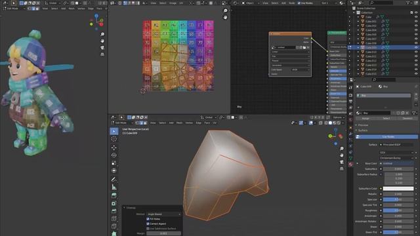Open outliner filter funnel icon
Viewport: 420px width, 236px height.
(x=408, y=3)
